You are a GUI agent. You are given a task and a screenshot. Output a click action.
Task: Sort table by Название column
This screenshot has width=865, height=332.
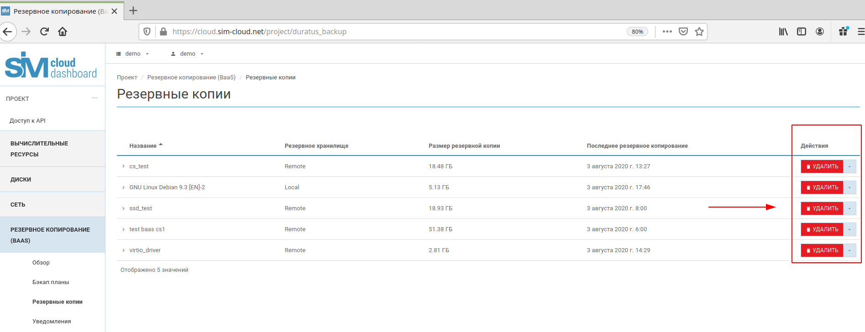tap(143, 146)
